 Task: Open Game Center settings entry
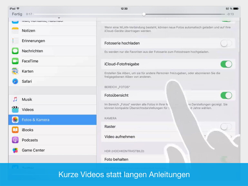[x=52, y=150]
